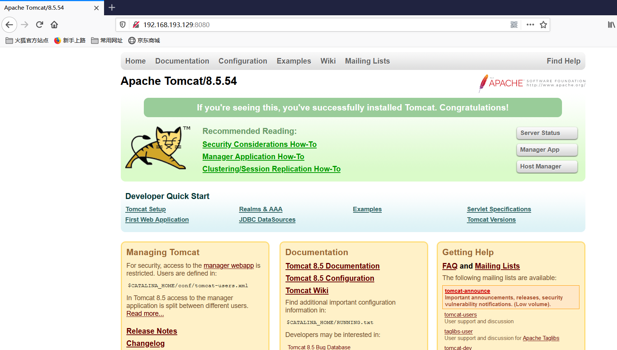617x350 pixels.
Task: Open the tracking protection shield icon
Action: coord(123,25)
